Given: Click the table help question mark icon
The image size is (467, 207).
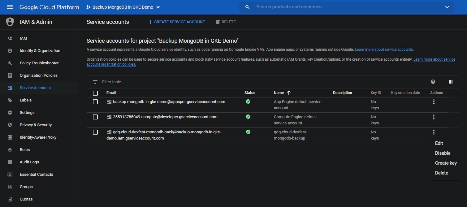Looking at the screenshot, I should pos(433,82).
